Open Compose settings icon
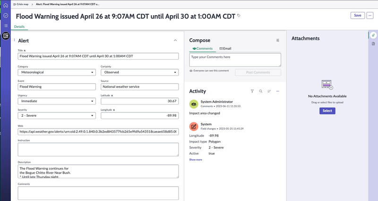The image size is (378, 201). point(278,40)
